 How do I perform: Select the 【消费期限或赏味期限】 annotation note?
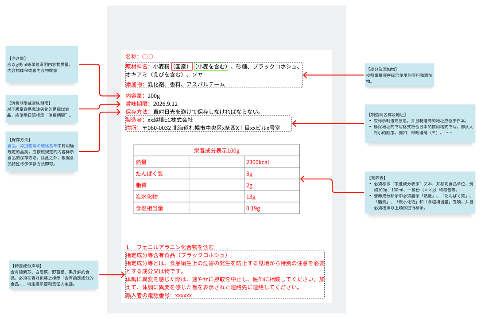tap(42, 109)
